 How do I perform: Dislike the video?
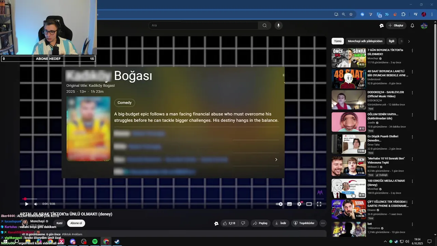point(243,223)
